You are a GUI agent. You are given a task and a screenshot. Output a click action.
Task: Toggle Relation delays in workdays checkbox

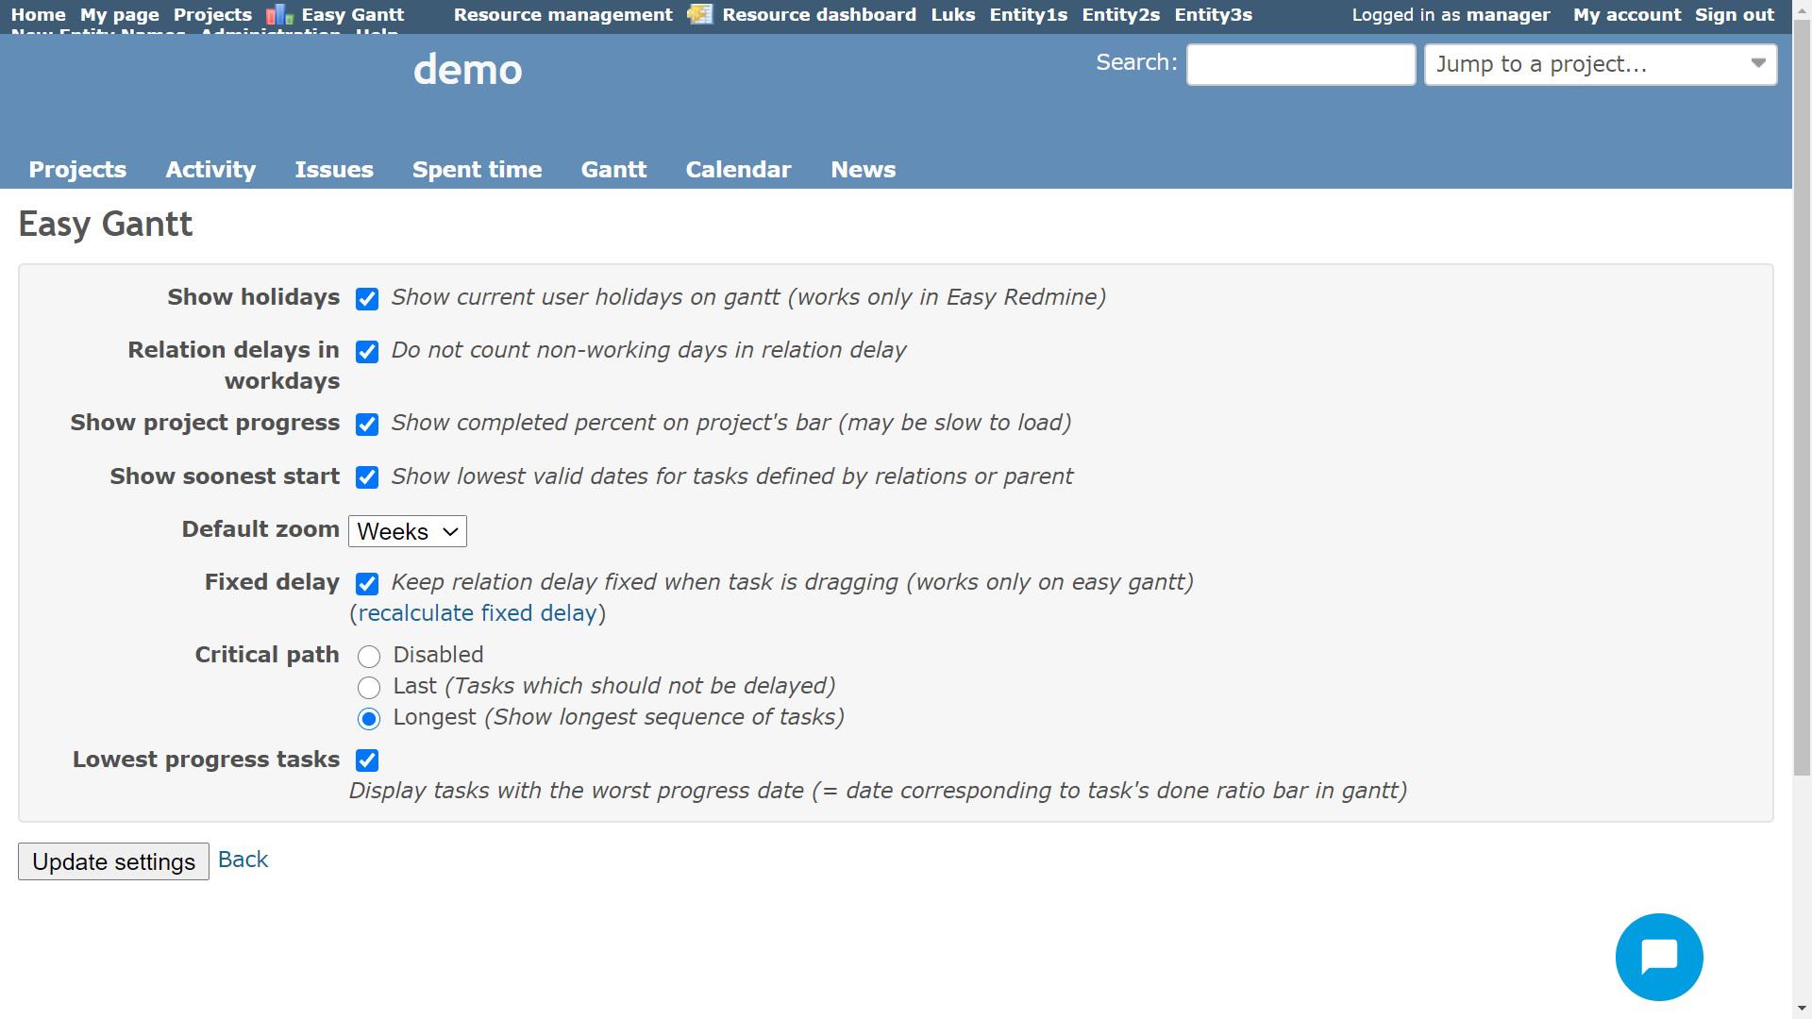pyautogui.click(x=367, y=352)
